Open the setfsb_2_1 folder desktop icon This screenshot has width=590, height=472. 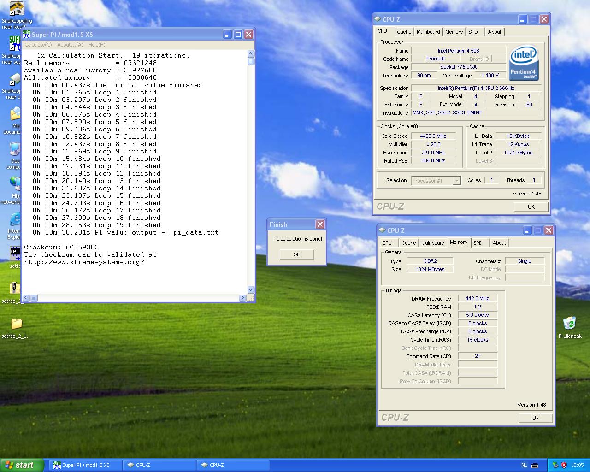[x=16, y=324]
